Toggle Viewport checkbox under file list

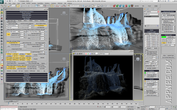146,48
